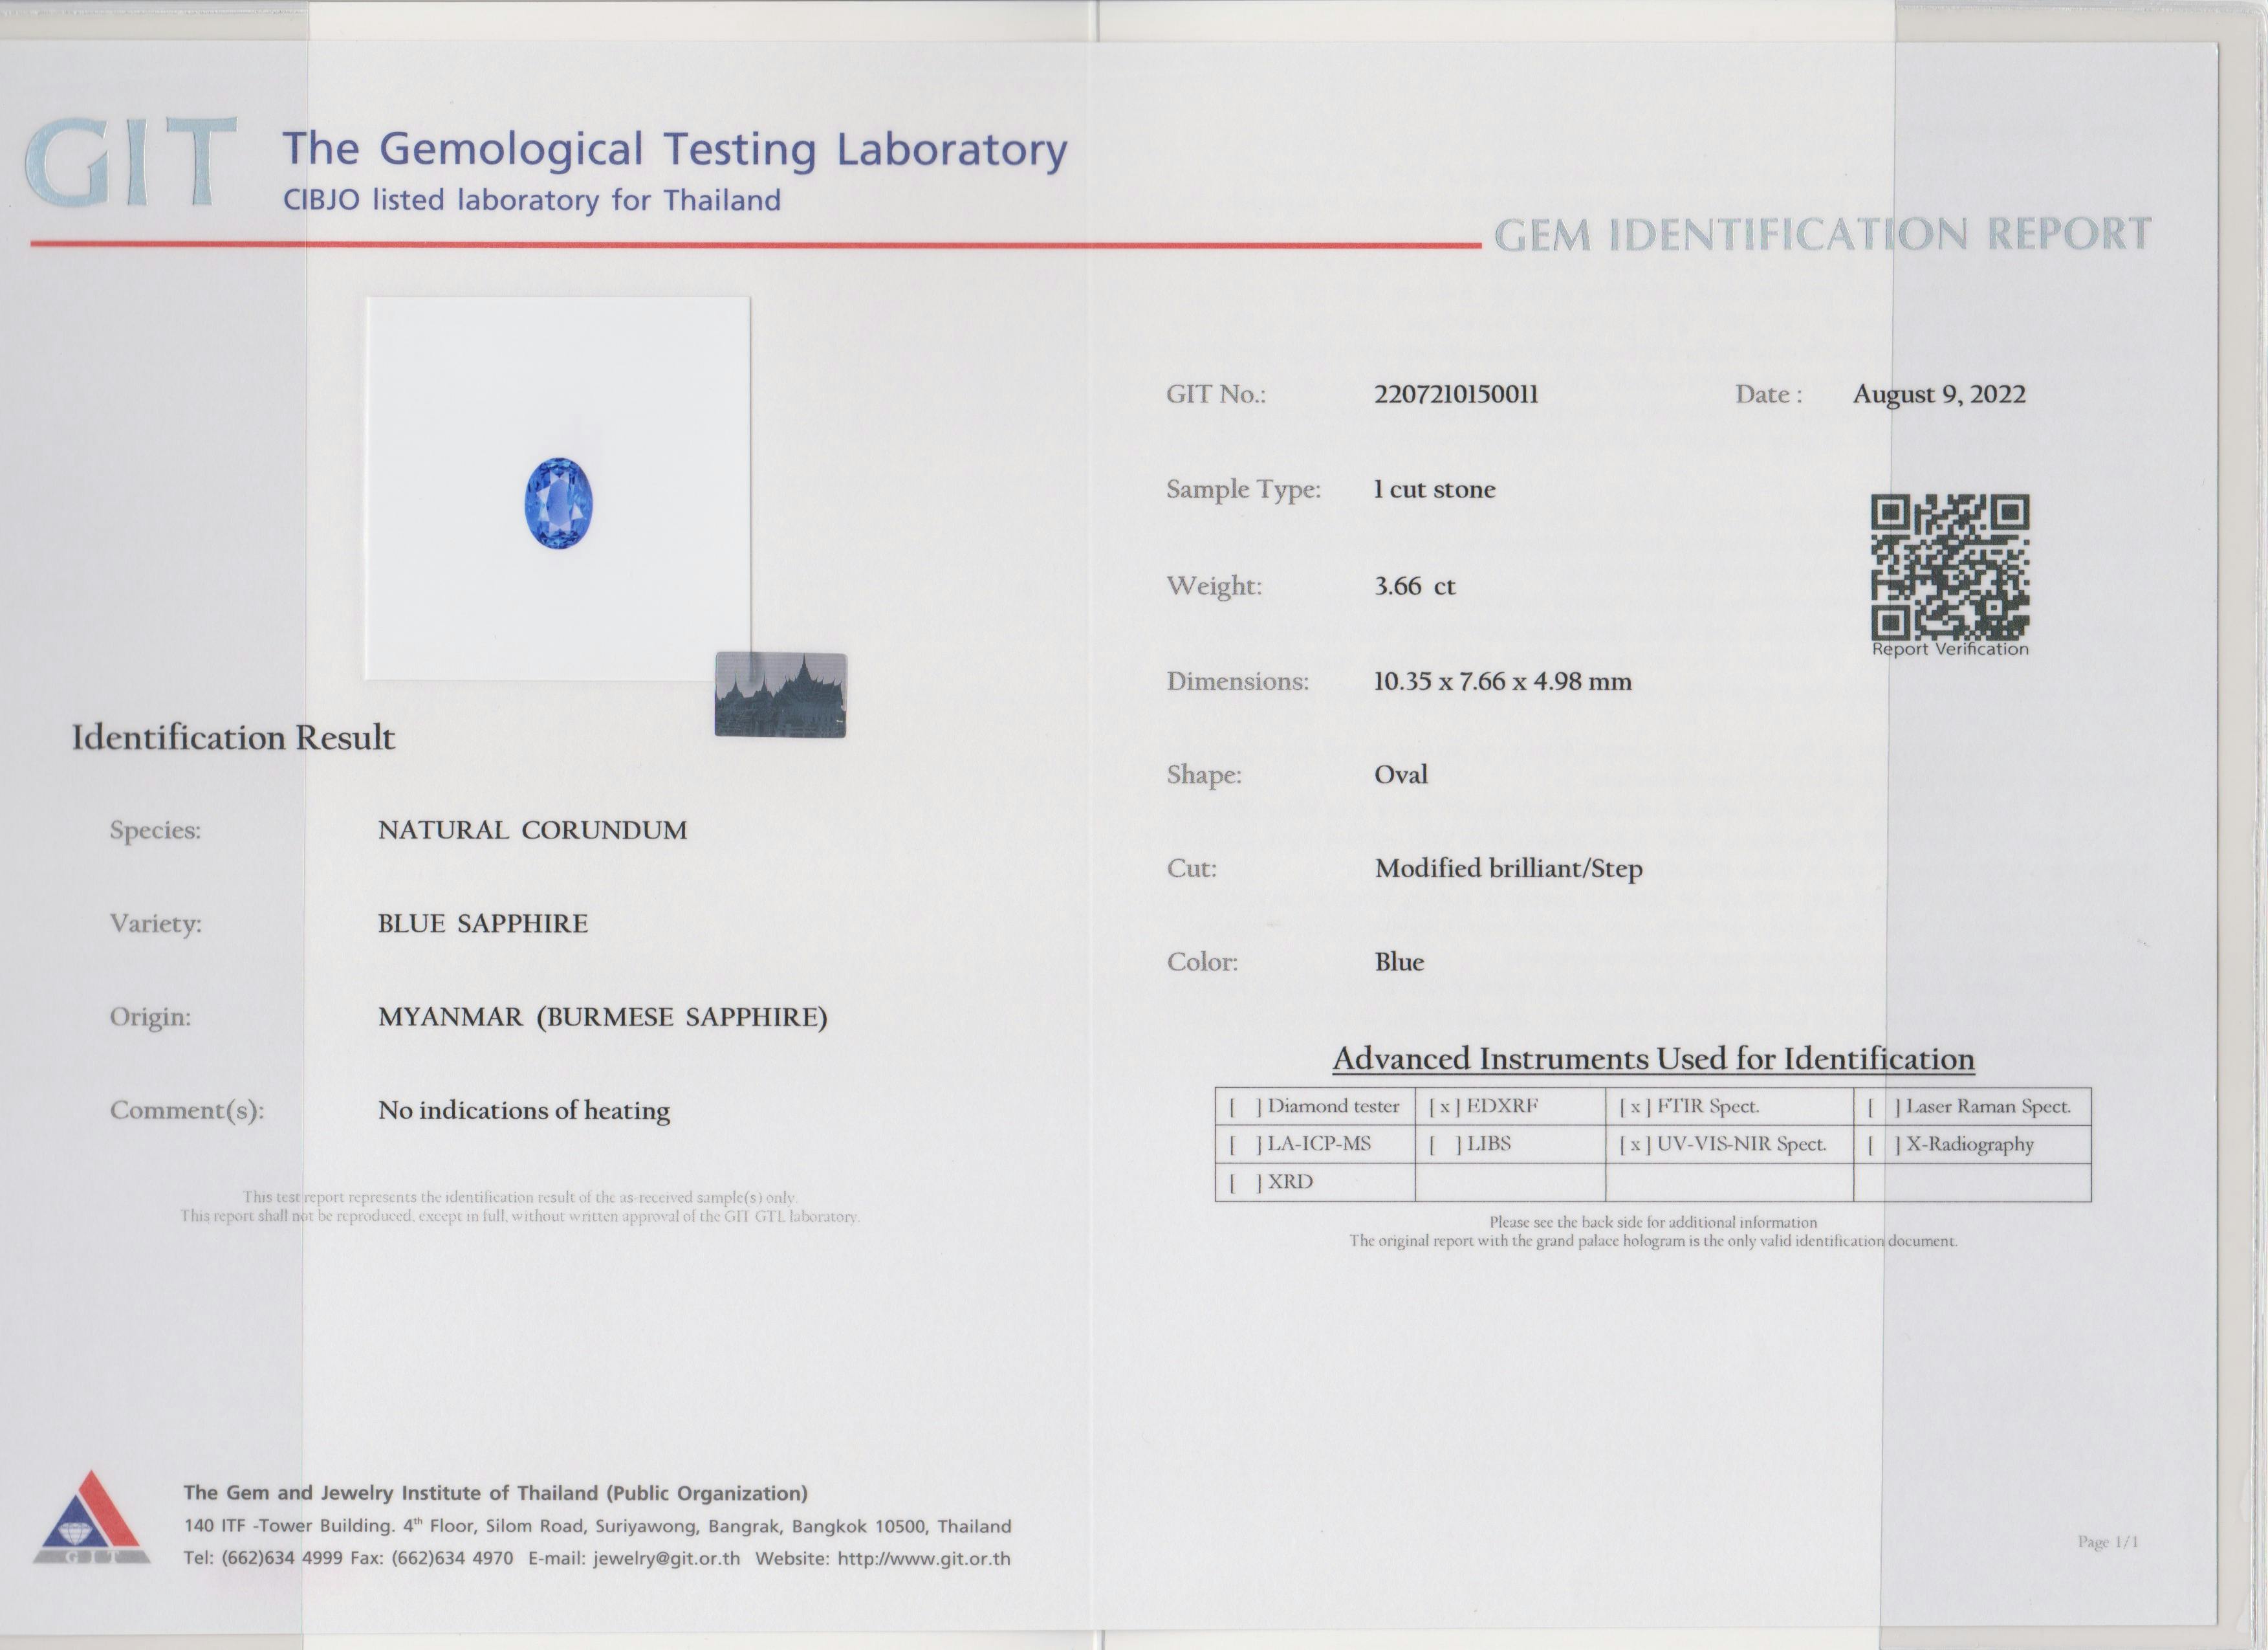Click the blue sapphire stone photo
This screenshot has height=1650, width=2268.
pos(558,503)
